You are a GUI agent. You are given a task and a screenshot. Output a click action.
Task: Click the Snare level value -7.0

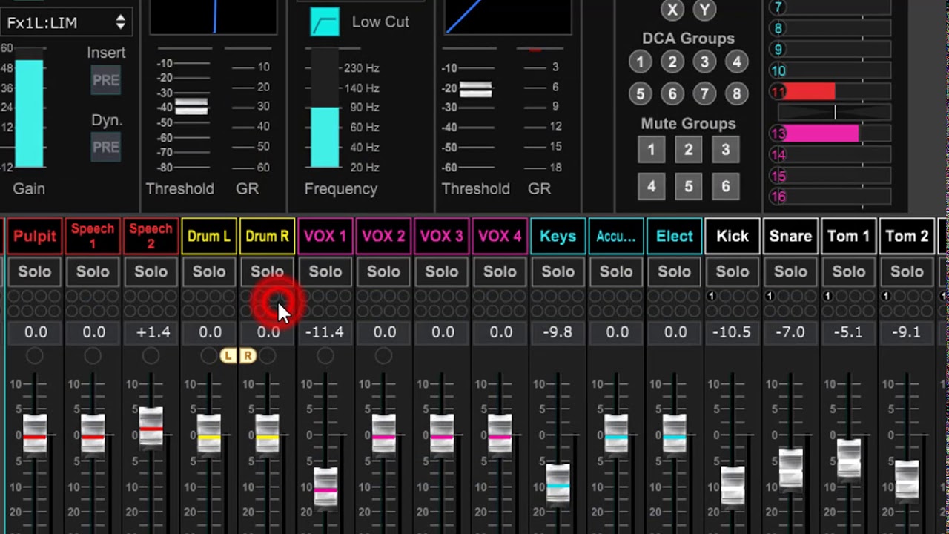click(790, 332)
